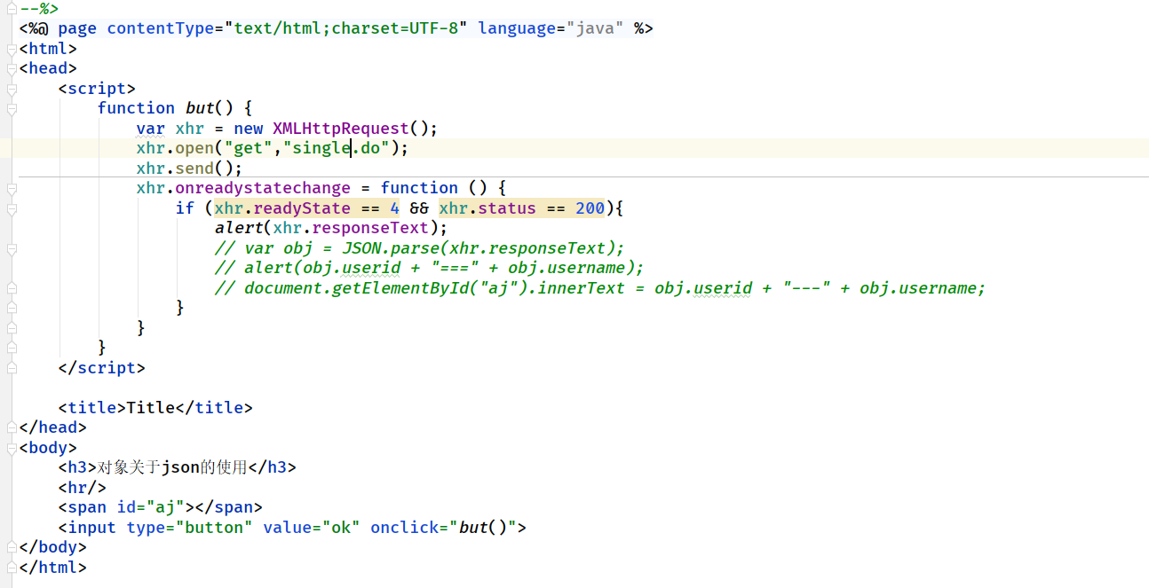The width and height of the screenshot is (1149, 588).
Task: Click the "text/html;charset=UTF-8" value
Action: pos(346,28)
